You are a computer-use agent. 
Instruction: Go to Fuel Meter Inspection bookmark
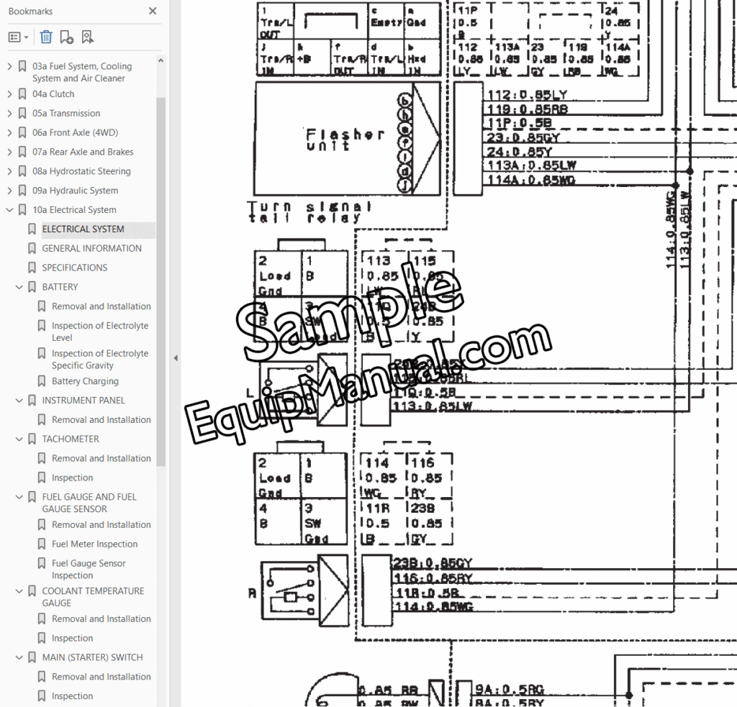coord(94,544)
